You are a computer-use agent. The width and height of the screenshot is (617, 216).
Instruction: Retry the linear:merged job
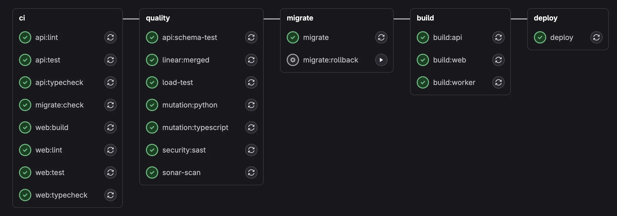coord(251,60)
